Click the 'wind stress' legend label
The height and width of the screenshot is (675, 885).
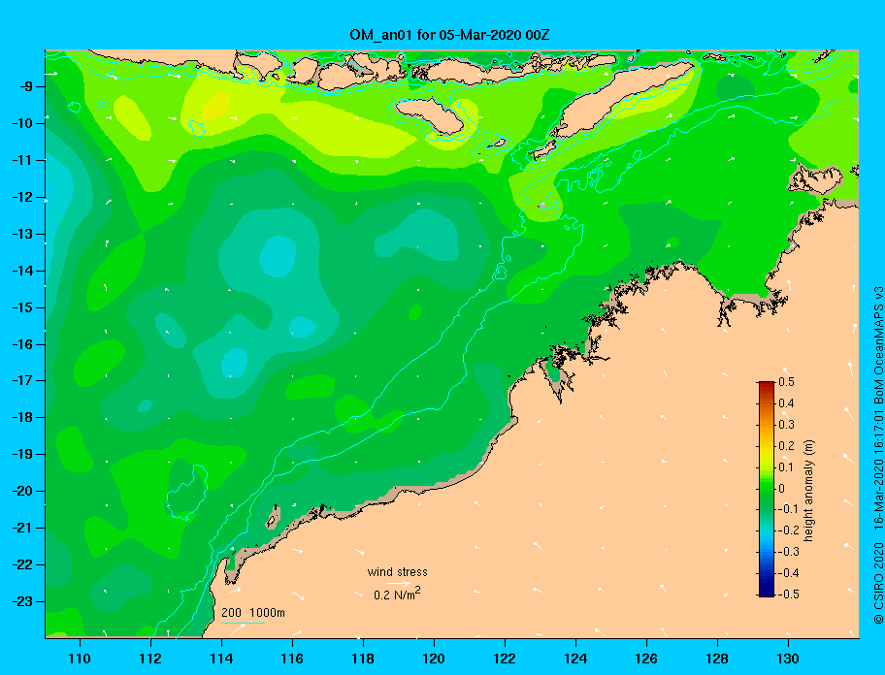point(397,572)
